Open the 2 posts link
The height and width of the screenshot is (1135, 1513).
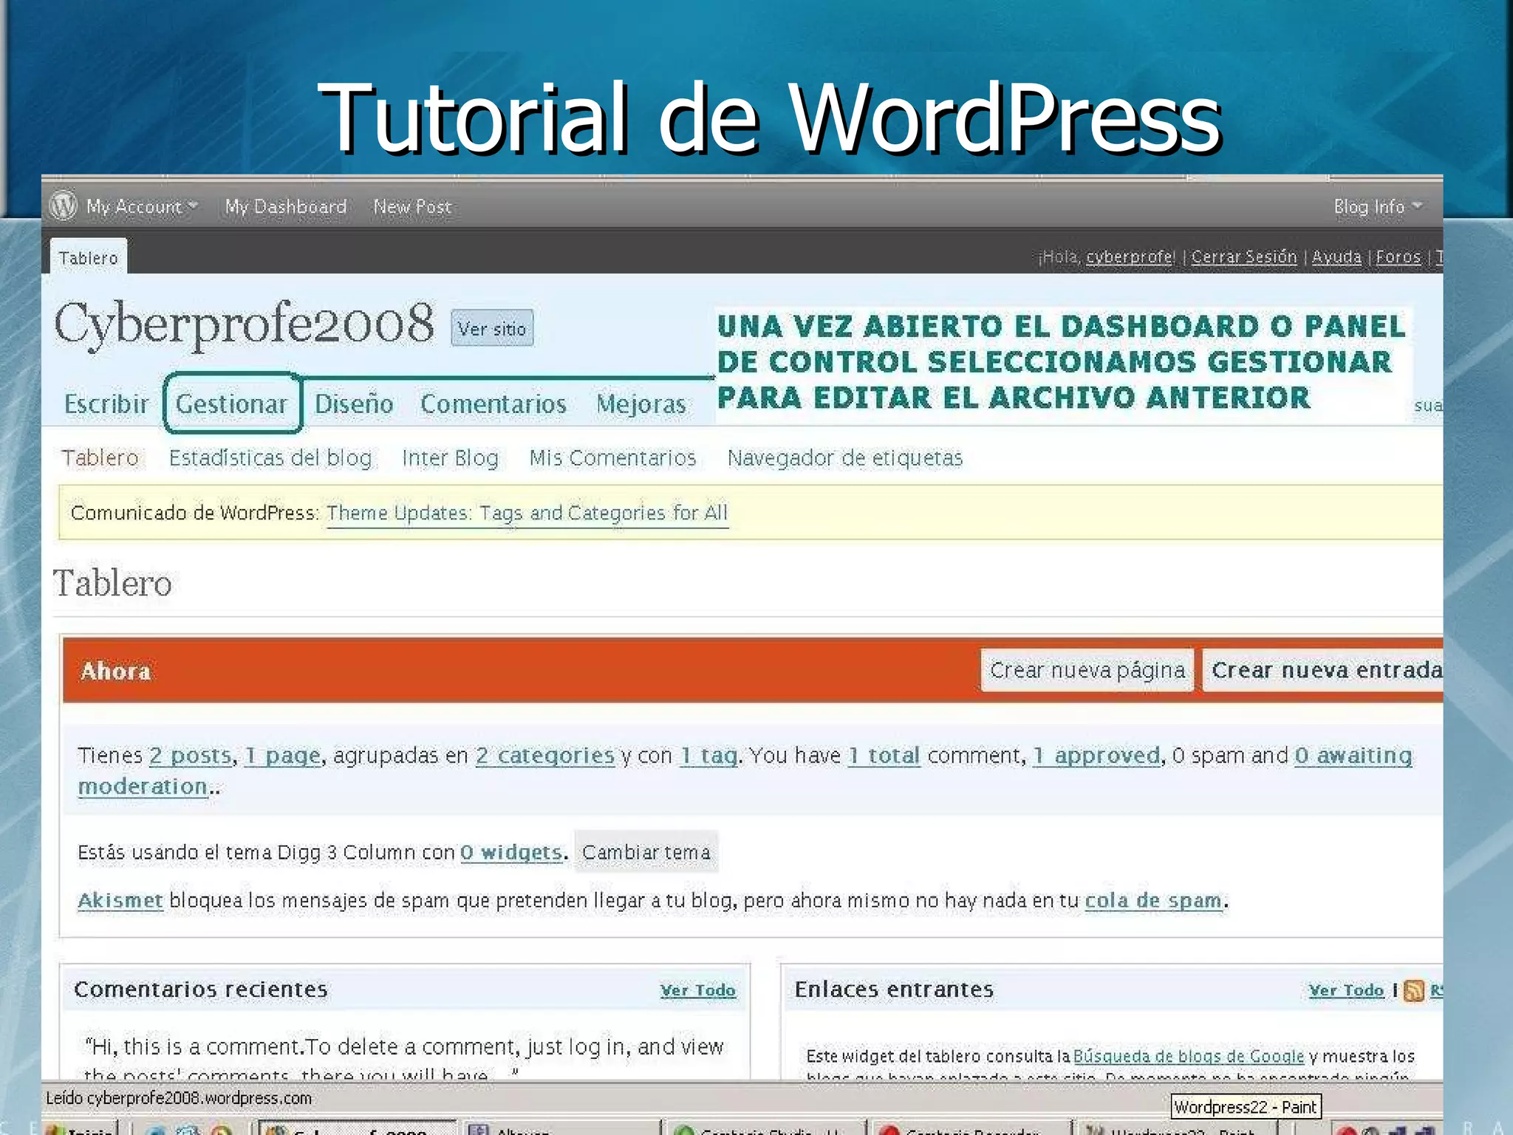[191, 756]
